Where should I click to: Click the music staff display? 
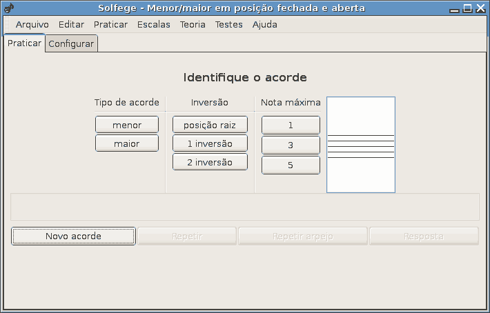pos(361,145)
